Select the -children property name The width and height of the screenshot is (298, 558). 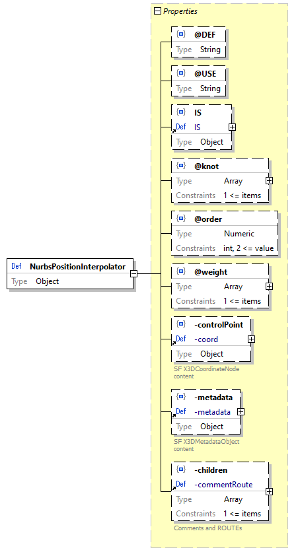pos(211,470)
